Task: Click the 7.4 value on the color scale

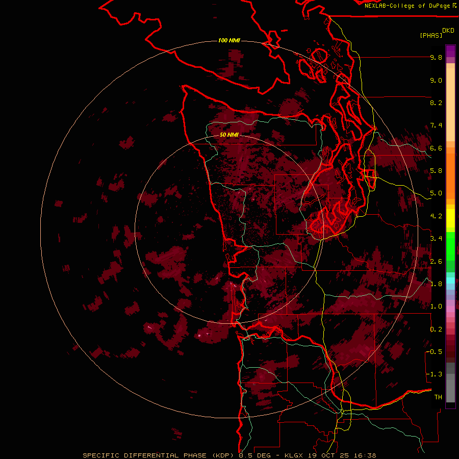Action: 436,125
